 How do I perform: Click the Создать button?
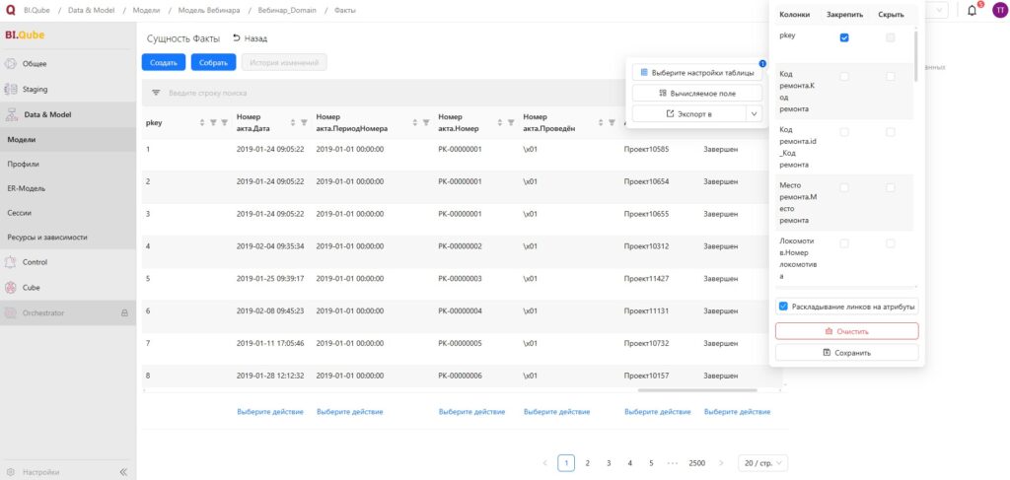point(164,62)
